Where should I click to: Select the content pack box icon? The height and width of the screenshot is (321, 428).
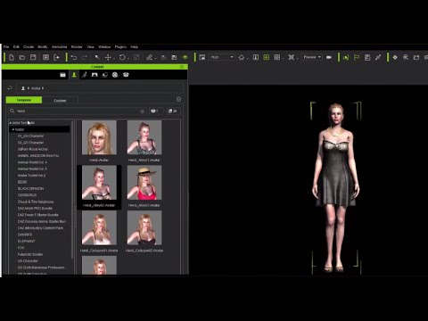click(x=126, y=75)
